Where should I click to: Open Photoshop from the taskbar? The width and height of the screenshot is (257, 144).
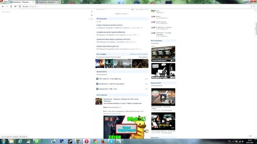click(61, 141)
